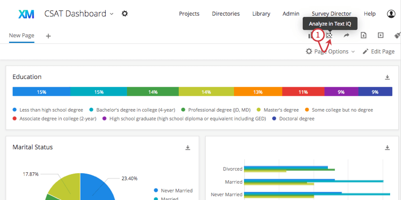Open the Projects menu
This screenshot has height=200, width=401.
[189, 14]
